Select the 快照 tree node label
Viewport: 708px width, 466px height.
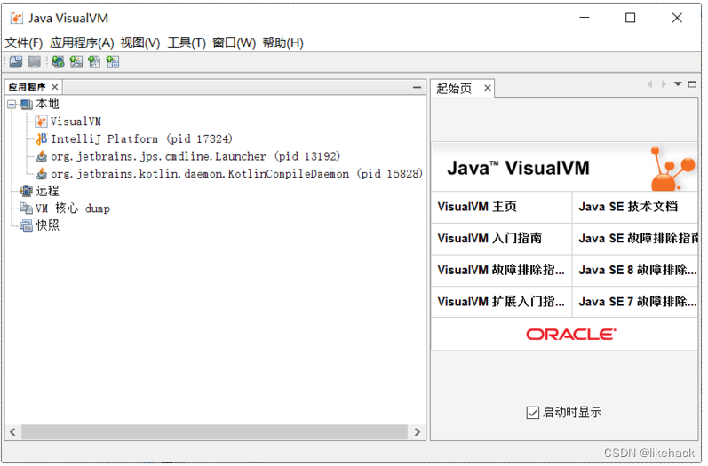[x=47, y=225]
